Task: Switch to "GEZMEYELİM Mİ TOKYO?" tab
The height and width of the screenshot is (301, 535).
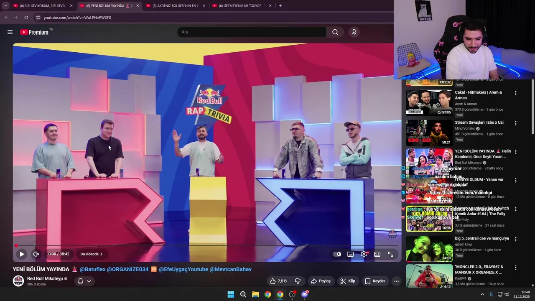Action: point(242,6)
